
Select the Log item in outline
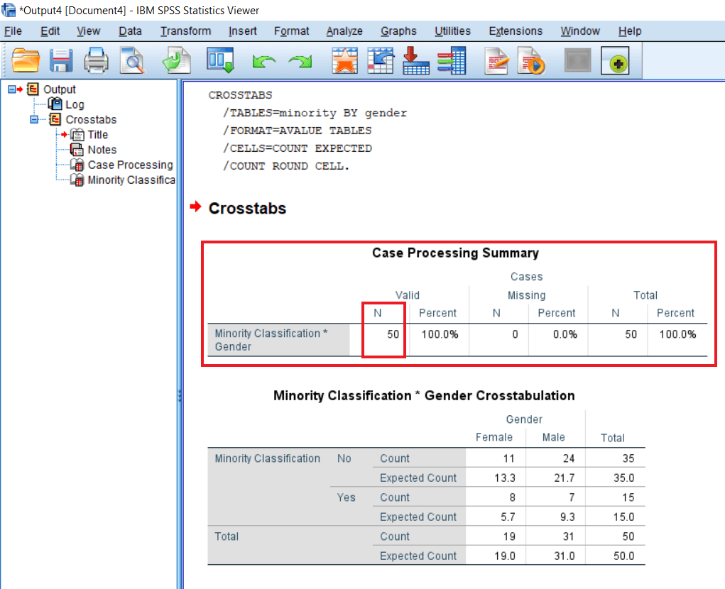75,104
